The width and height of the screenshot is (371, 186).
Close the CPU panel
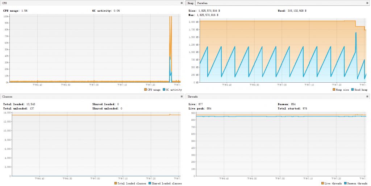[182, 3]
